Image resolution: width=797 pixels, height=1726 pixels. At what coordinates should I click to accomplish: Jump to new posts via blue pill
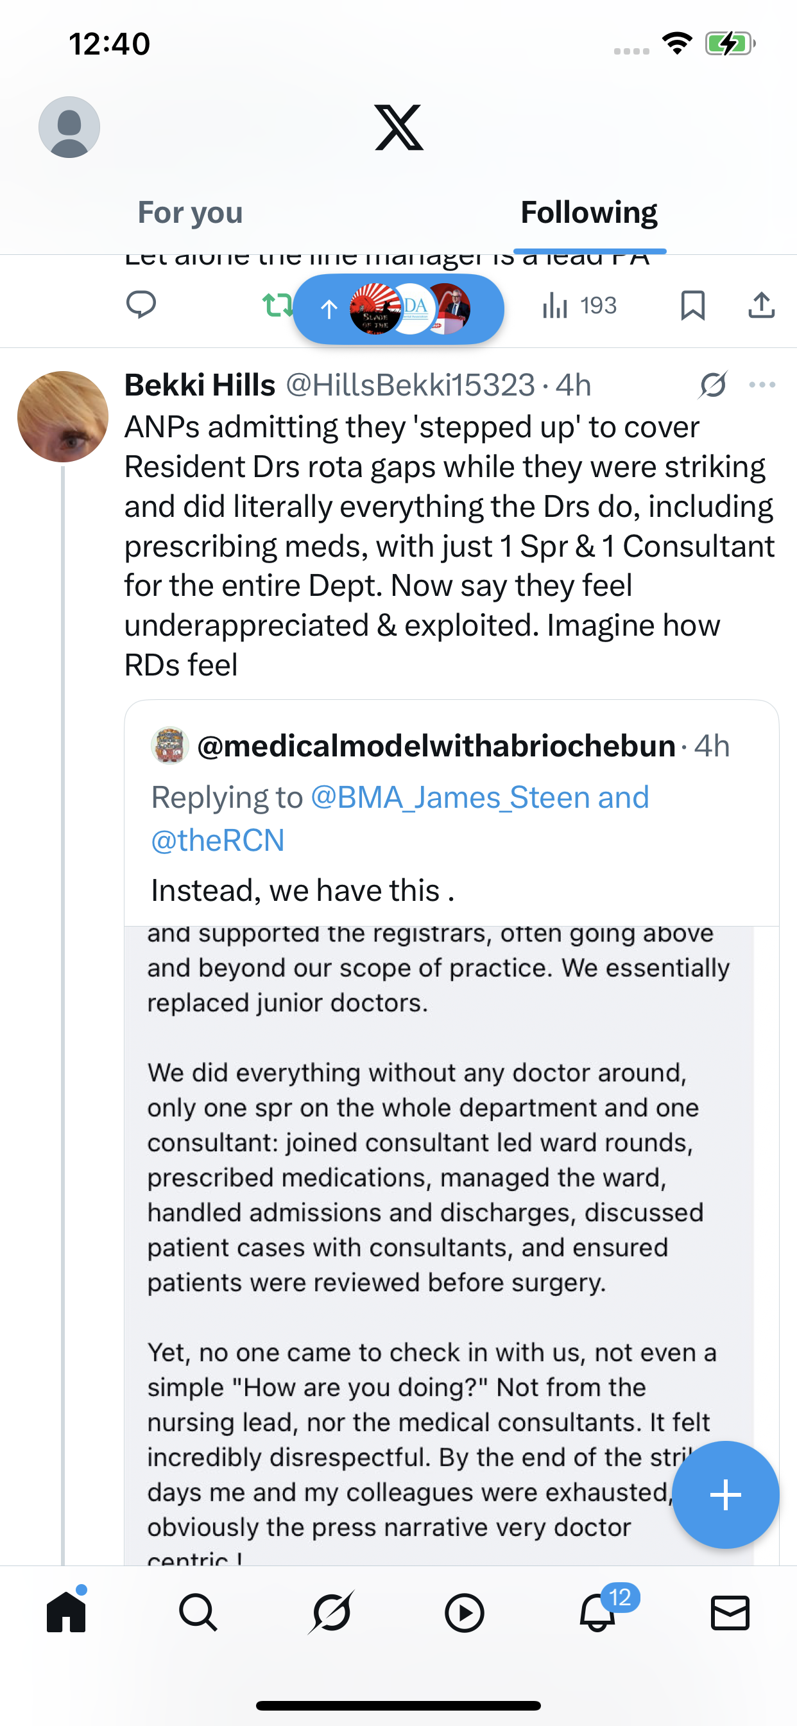[x=398, y=309]
